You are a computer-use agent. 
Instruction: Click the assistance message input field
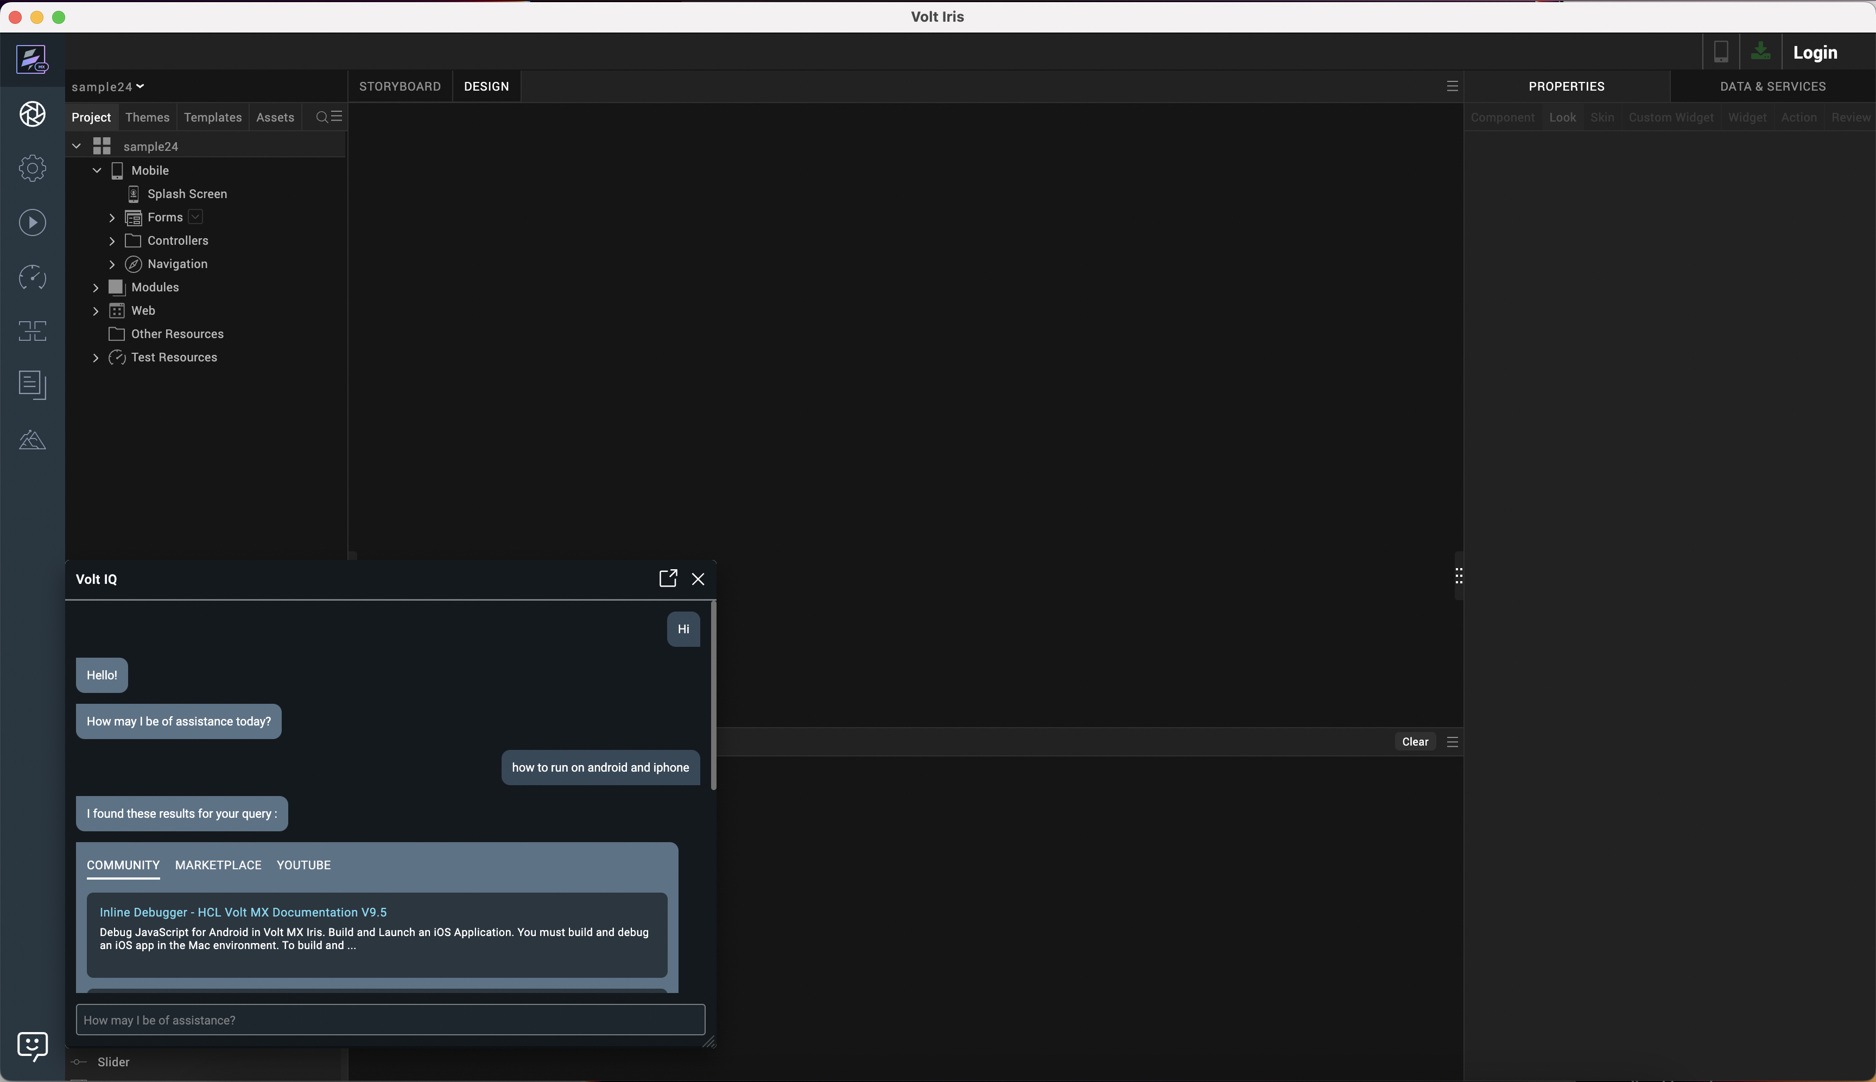[x=390, y=1020]
